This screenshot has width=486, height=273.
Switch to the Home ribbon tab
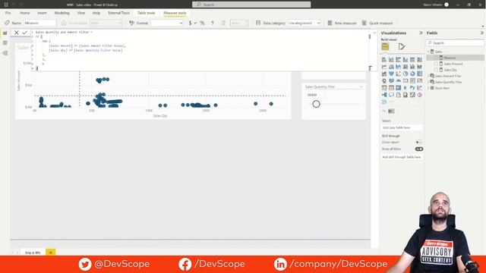25,13
